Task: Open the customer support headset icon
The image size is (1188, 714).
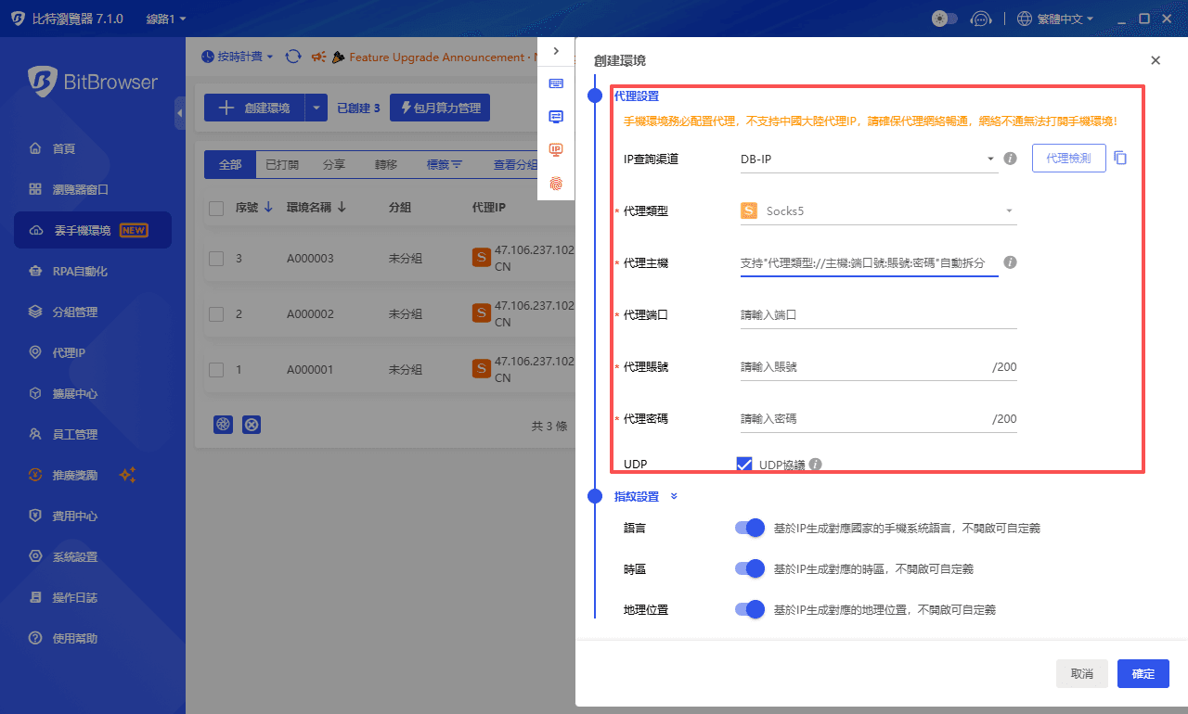Action: [981, 18]
